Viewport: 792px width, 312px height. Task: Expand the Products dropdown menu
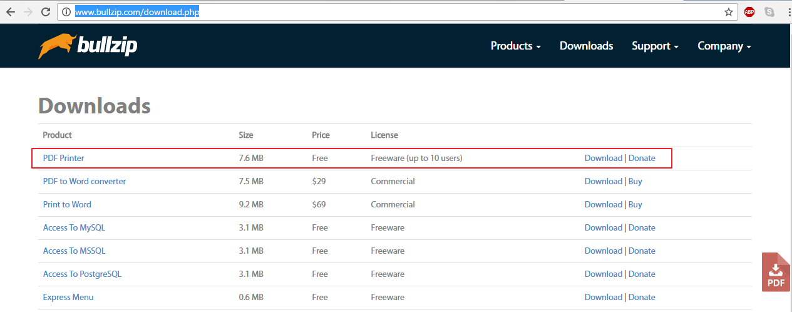click(515, 46)
